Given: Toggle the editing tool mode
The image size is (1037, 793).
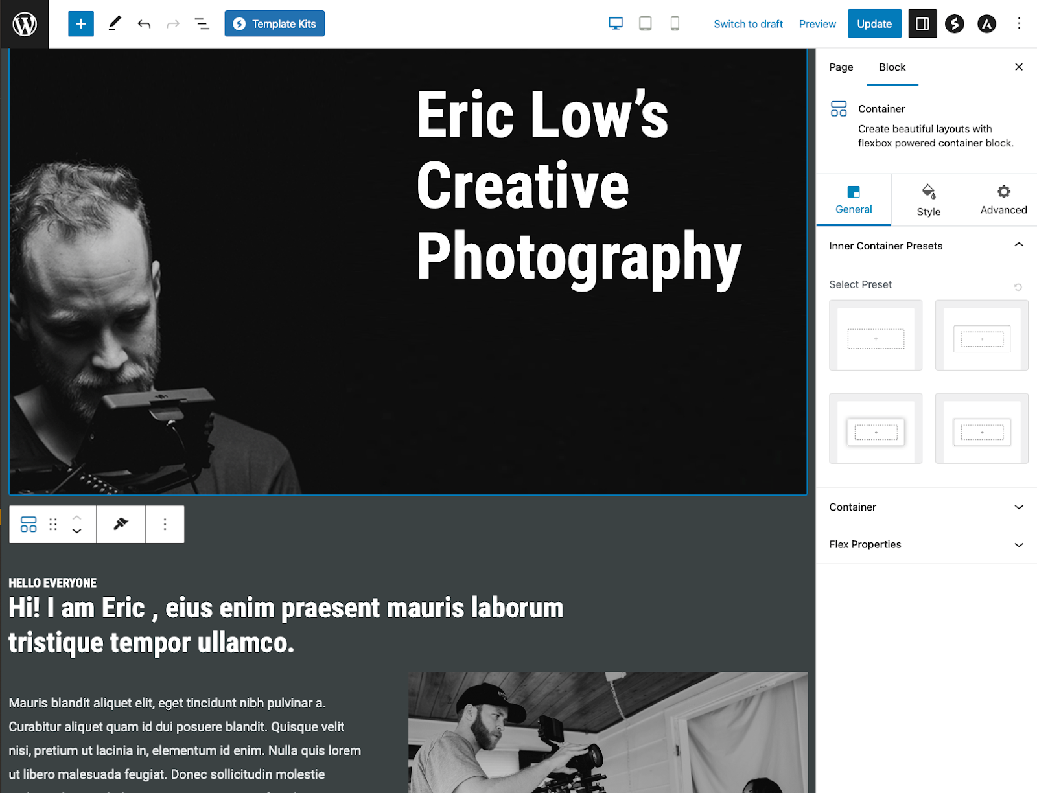Looking at the screenshot, I should [115, 23].
